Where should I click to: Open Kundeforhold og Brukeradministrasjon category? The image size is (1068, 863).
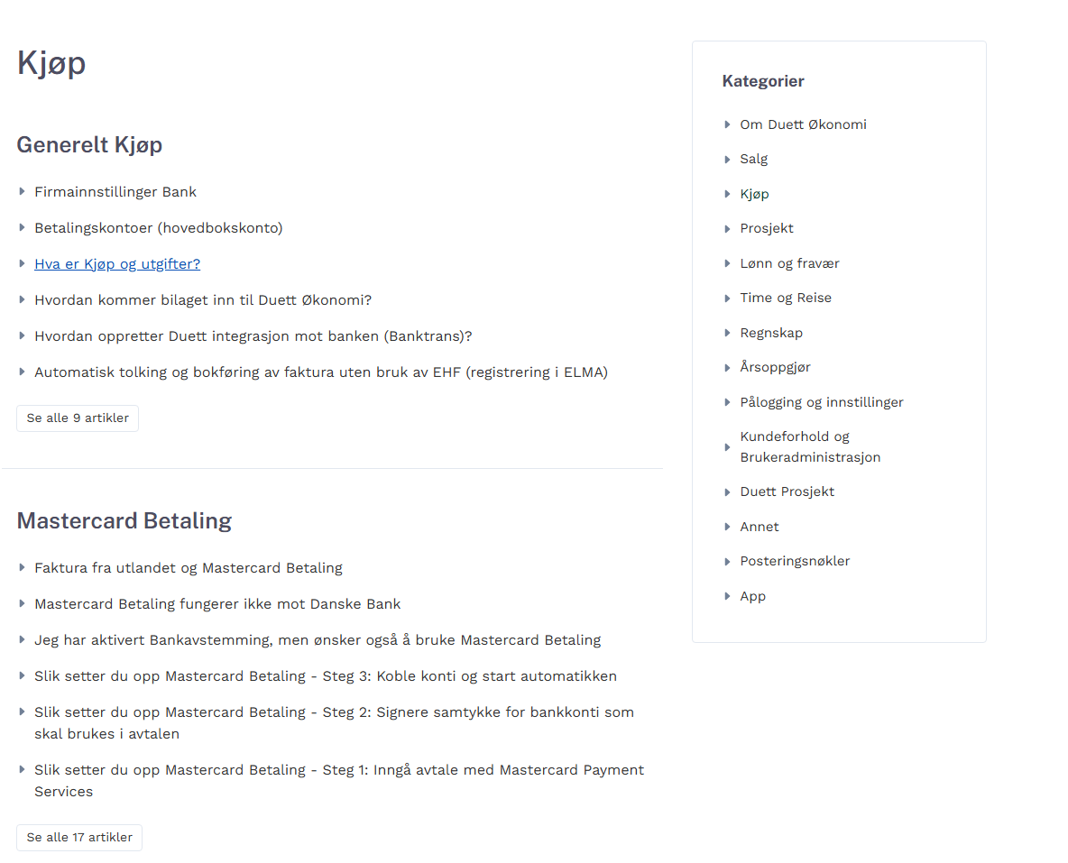click(x=810, y=446)
